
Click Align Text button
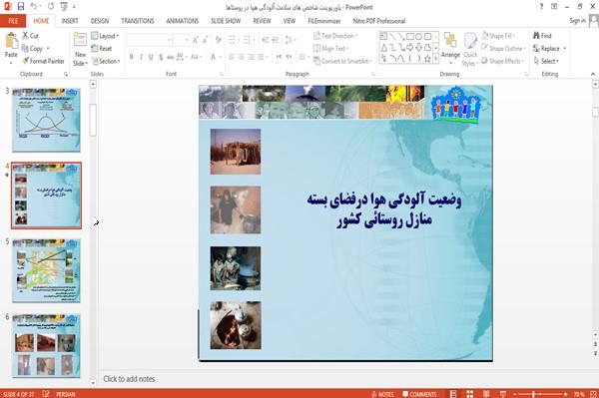click(330, 49)
